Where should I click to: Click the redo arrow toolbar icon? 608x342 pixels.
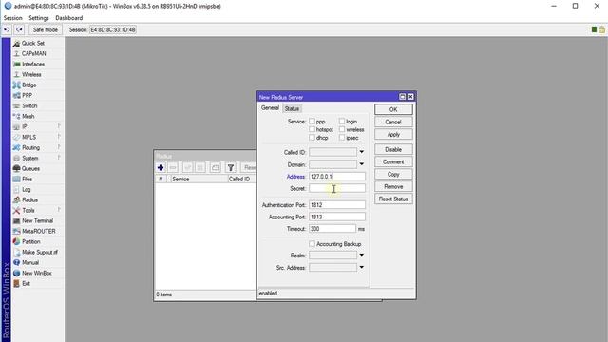tap(19, 29)
